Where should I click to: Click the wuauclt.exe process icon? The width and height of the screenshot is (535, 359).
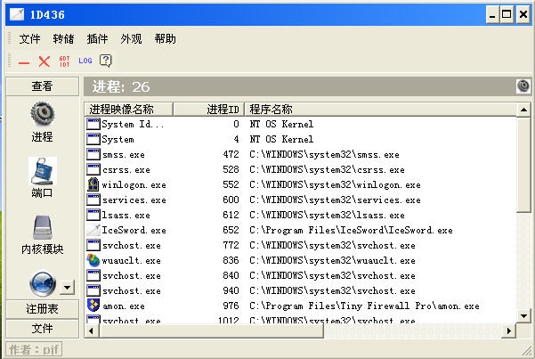[x=93, y=260]
